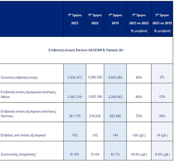
Task: Click the 28% change cell
Action: point(162,116)
